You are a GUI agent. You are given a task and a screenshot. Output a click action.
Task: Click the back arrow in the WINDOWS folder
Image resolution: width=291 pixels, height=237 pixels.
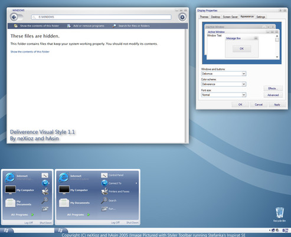pyautogui.click(x=14, y=17)
